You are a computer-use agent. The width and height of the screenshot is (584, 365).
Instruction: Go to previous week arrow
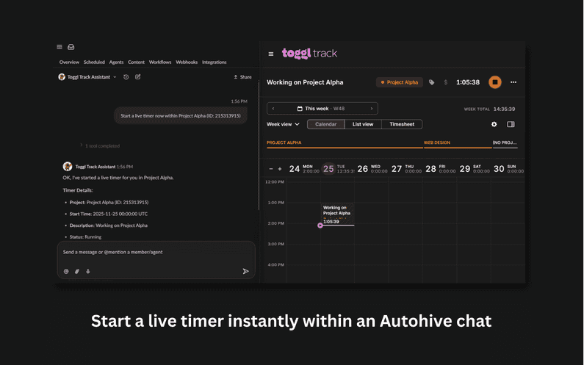[273, 109]
